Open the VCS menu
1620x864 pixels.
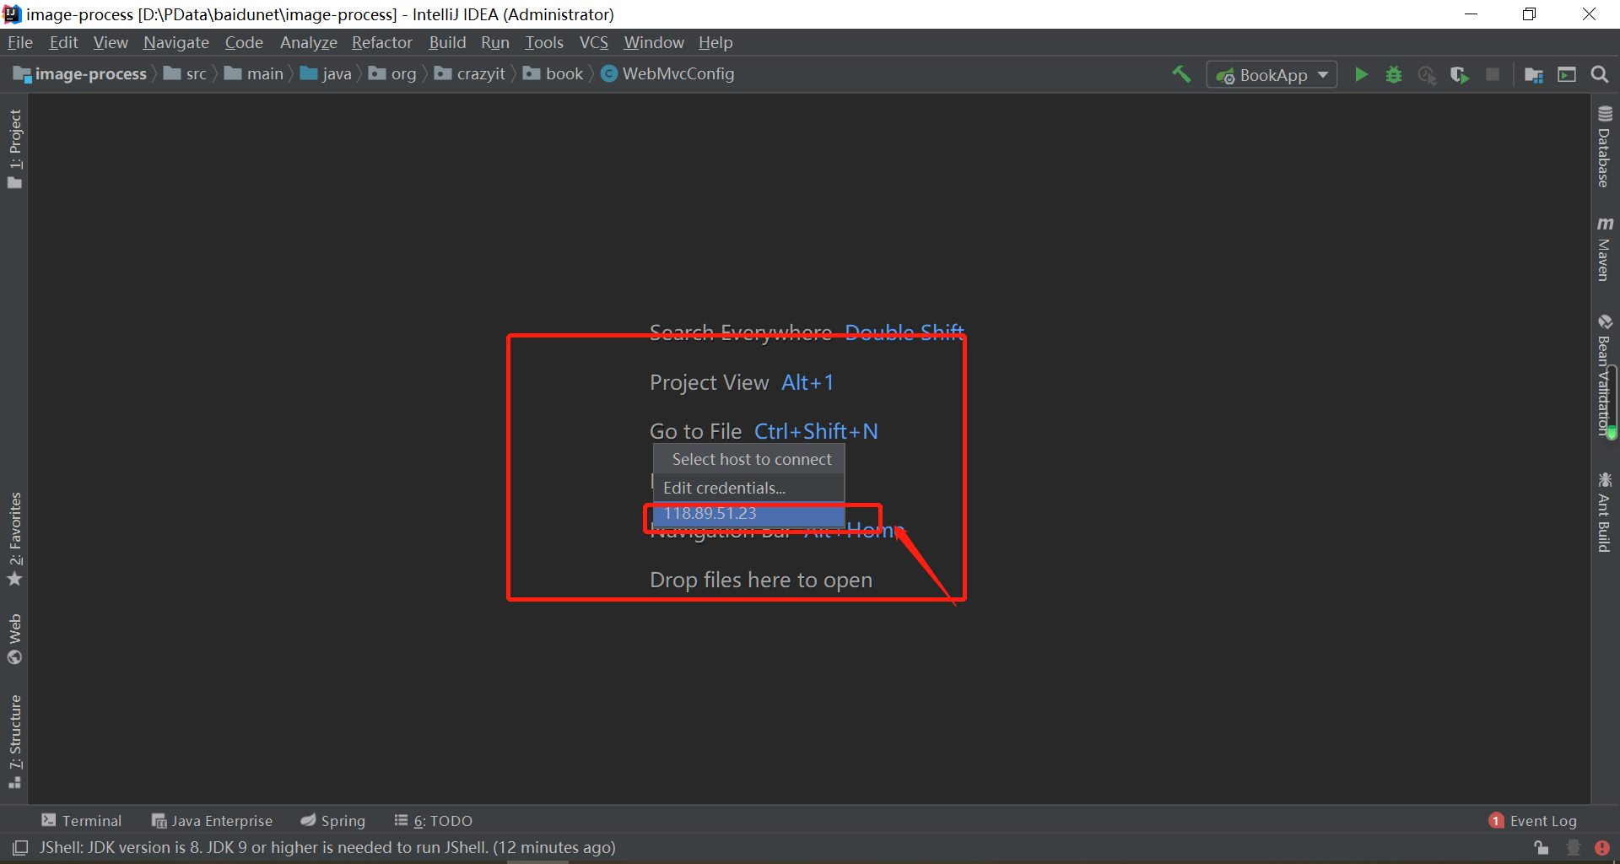[x=593, y=42]
